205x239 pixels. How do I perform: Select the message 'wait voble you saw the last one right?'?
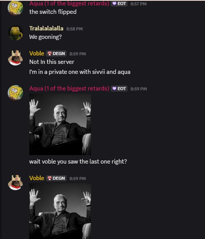(78, 162)
